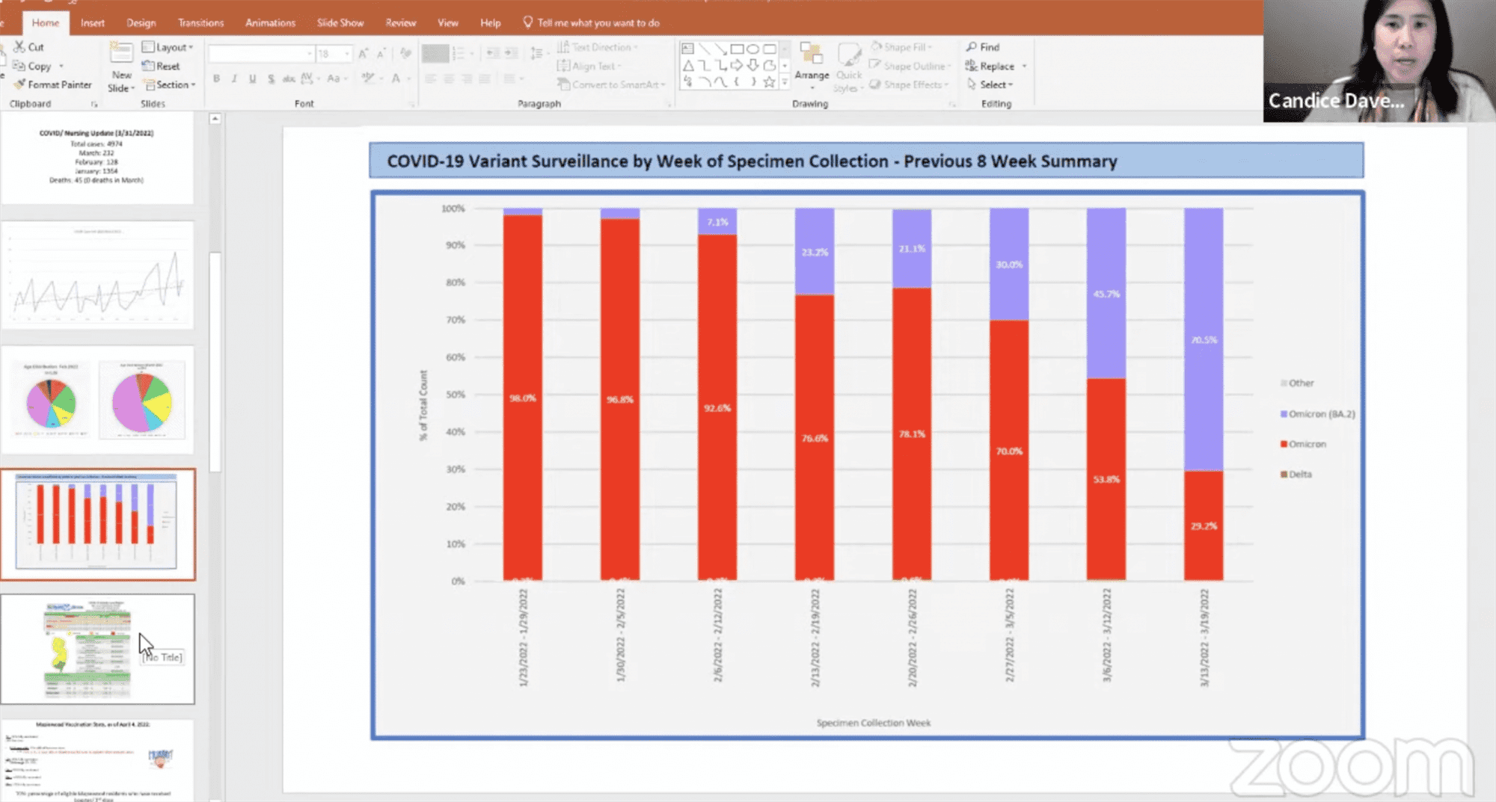Click the Arrange icon

[812, 54]
